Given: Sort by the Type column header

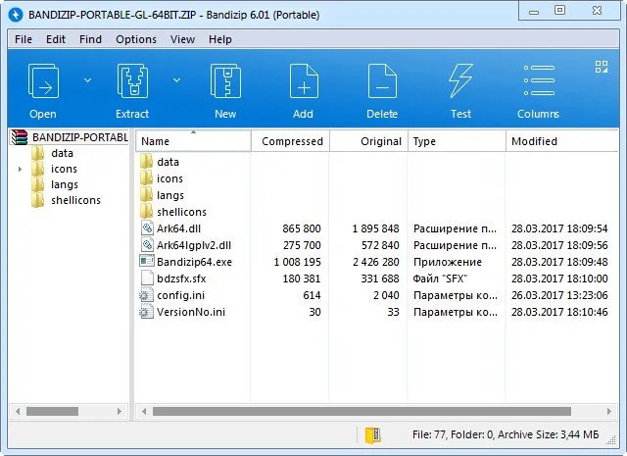Looking at the screenshot, I should (x=457, y=141).
